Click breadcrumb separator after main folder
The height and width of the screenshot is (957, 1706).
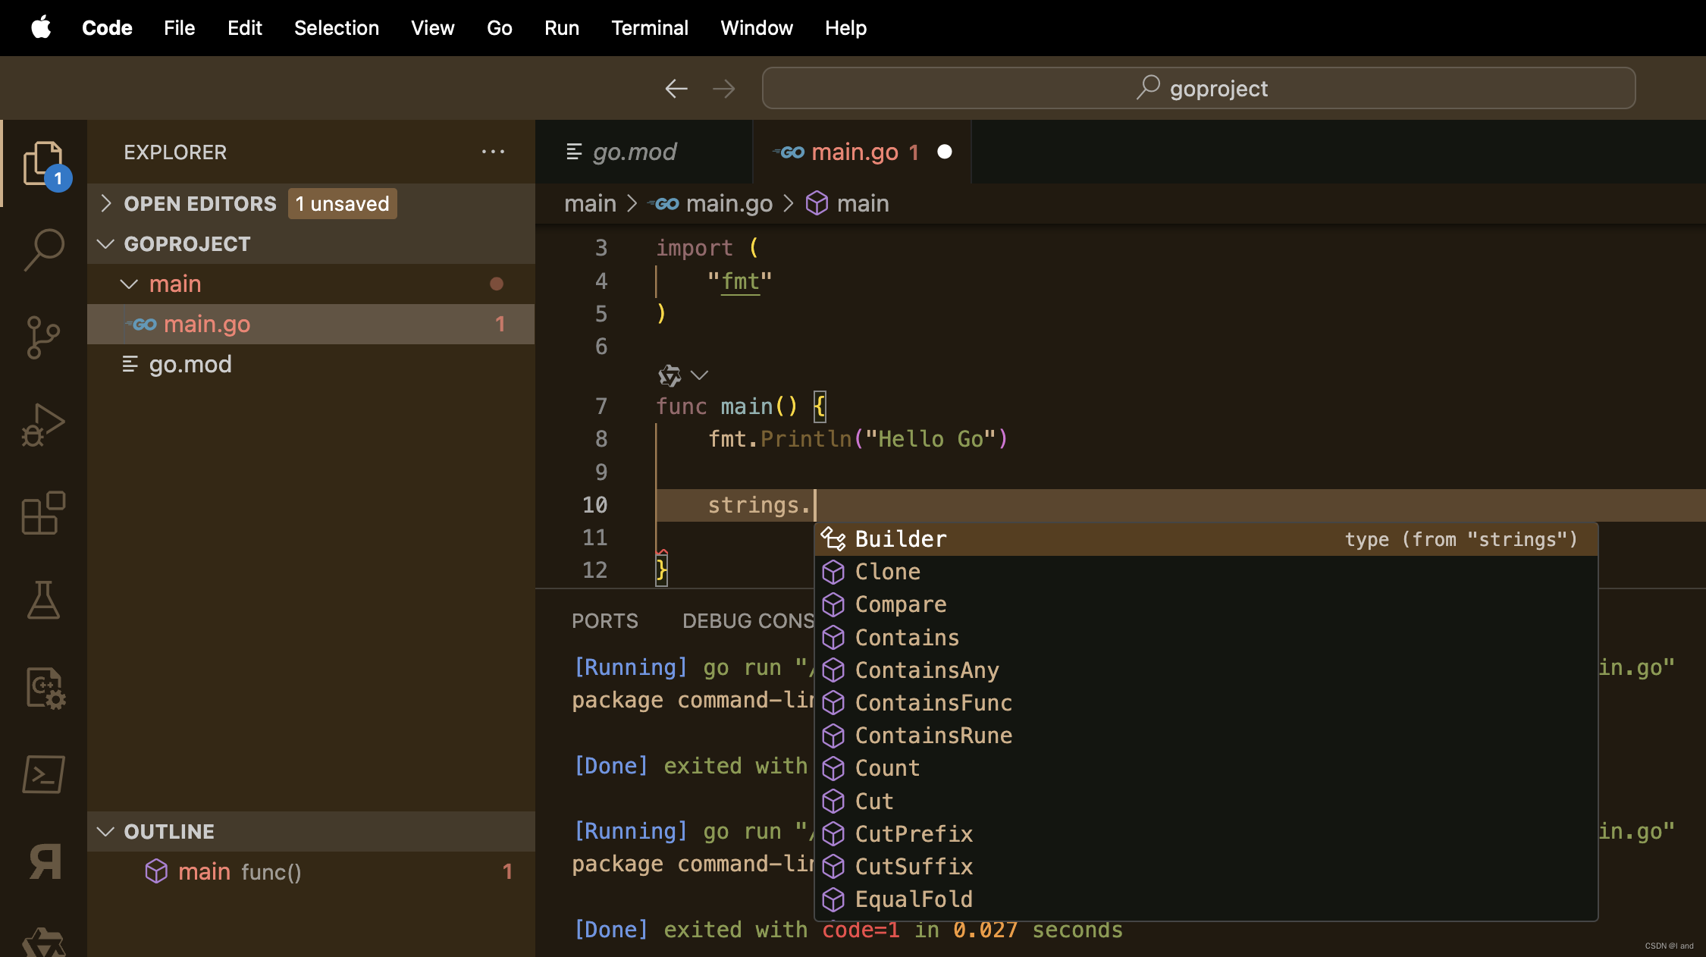pos(632,203)
